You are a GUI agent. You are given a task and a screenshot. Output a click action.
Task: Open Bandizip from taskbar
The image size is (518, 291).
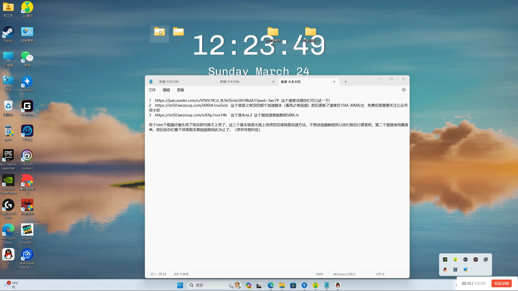click(x=304, y=285)
